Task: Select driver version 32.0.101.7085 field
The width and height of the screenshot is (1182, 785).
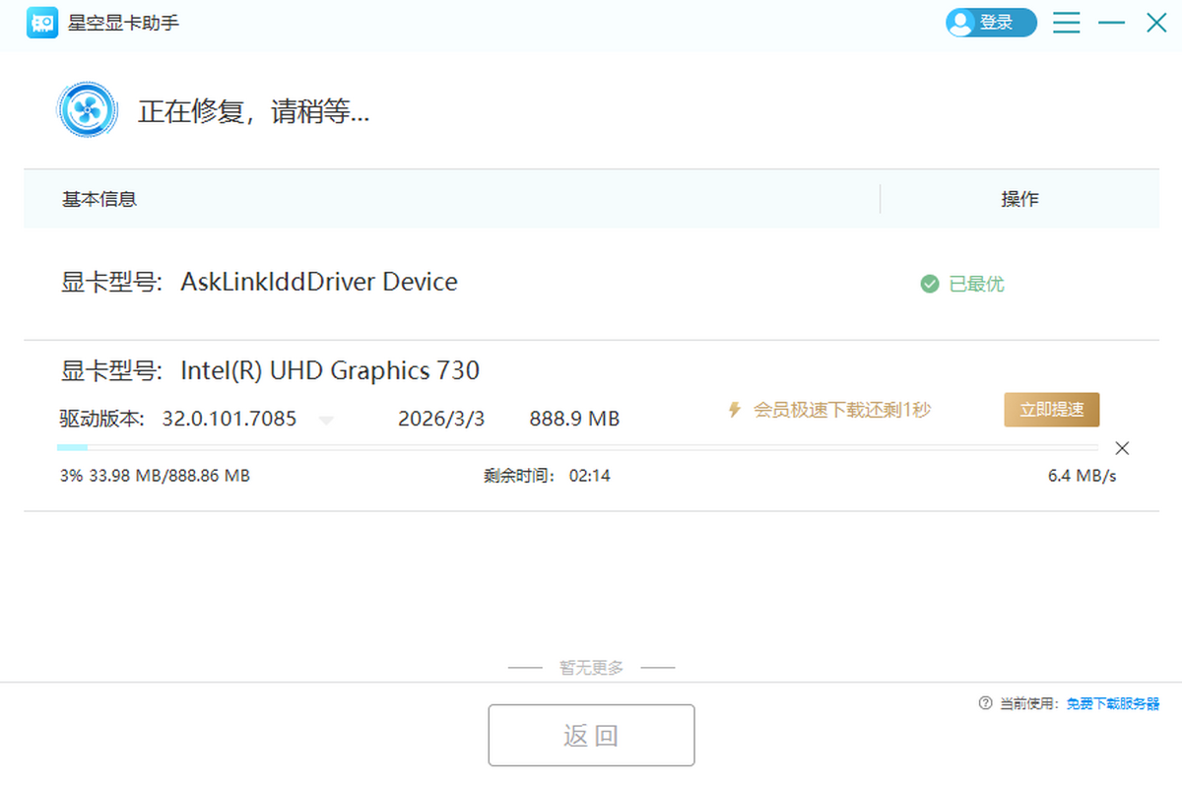Action: point(229,419)
